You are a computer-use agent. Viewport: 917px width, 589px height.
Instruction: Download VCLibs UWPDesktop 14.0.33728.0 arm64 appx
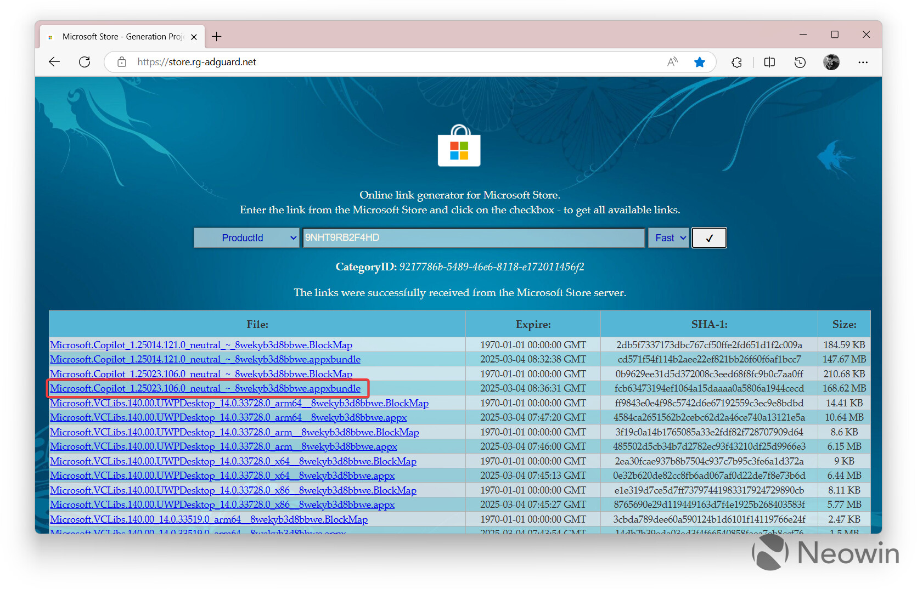point(228,417)
